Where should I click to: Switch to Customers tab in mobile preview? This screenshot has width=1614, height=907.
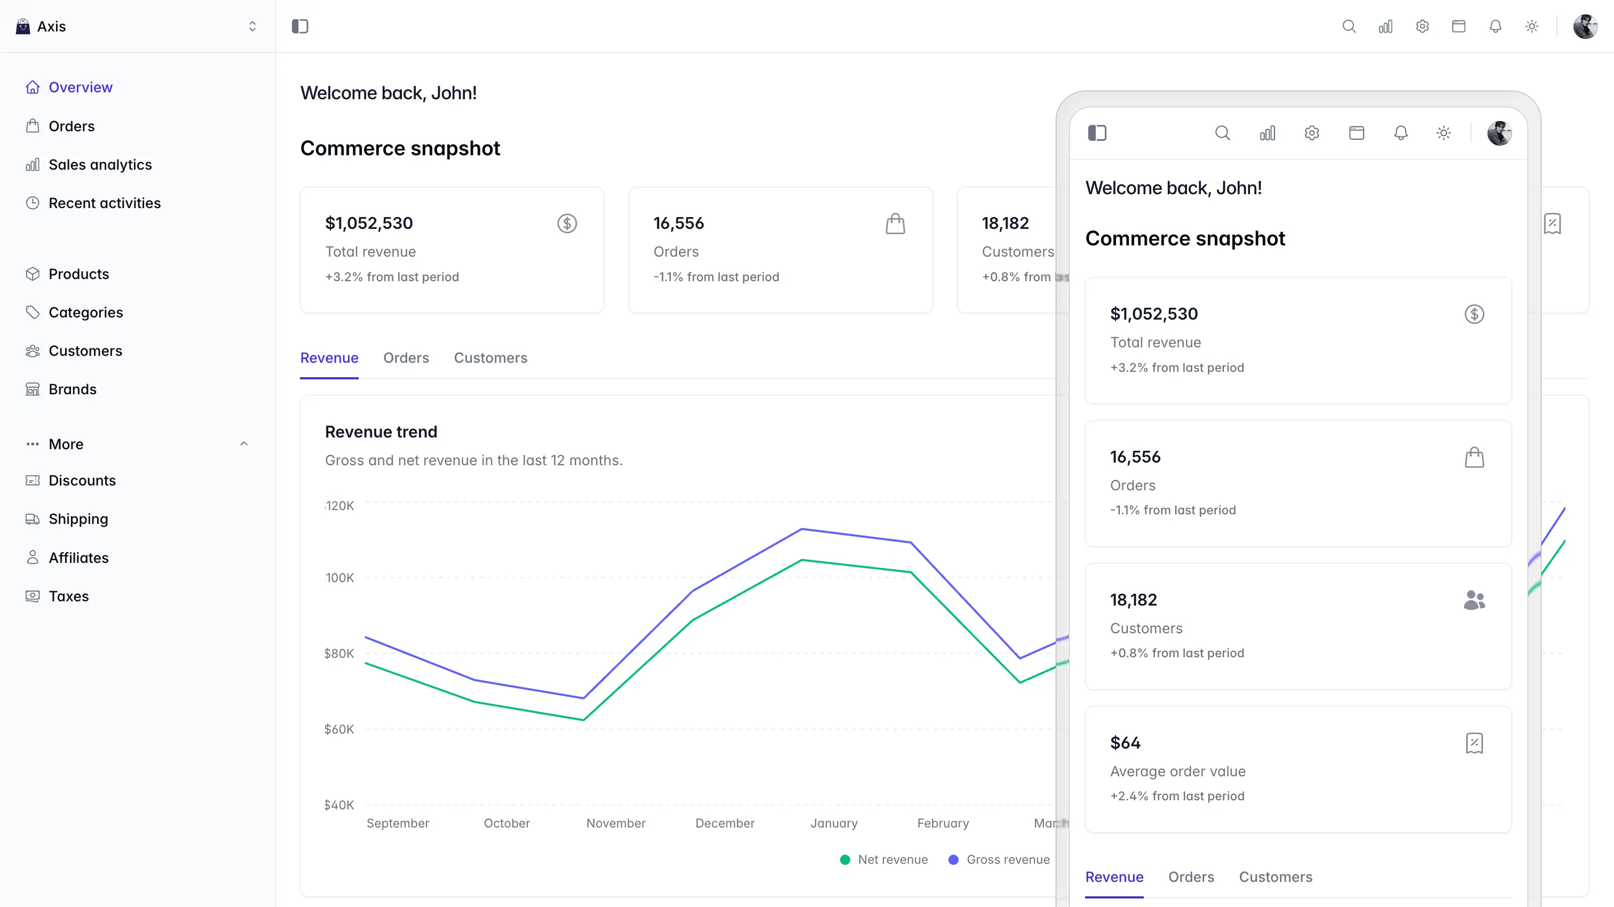[x=1275, y=877]
